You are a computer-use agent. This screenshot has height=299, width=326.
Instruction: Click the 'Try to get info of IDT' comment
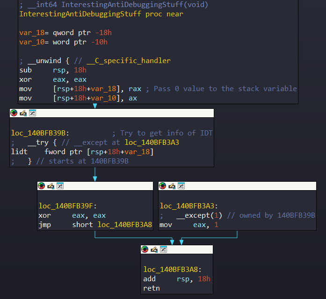click(162, 133)
